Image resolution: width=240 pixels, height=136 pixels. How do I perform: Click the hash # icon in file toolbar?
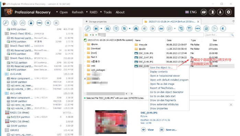click(223, 28)
